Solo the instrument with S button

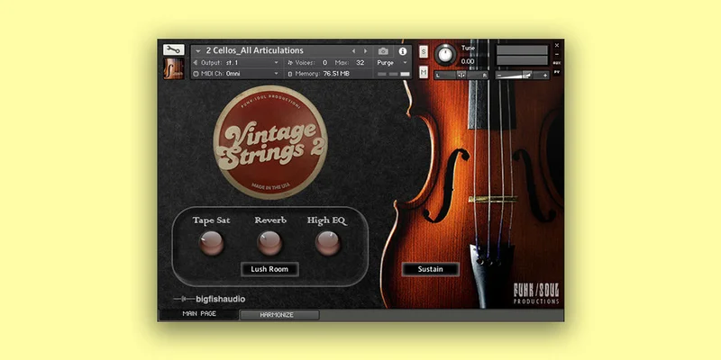click(424, 51)
